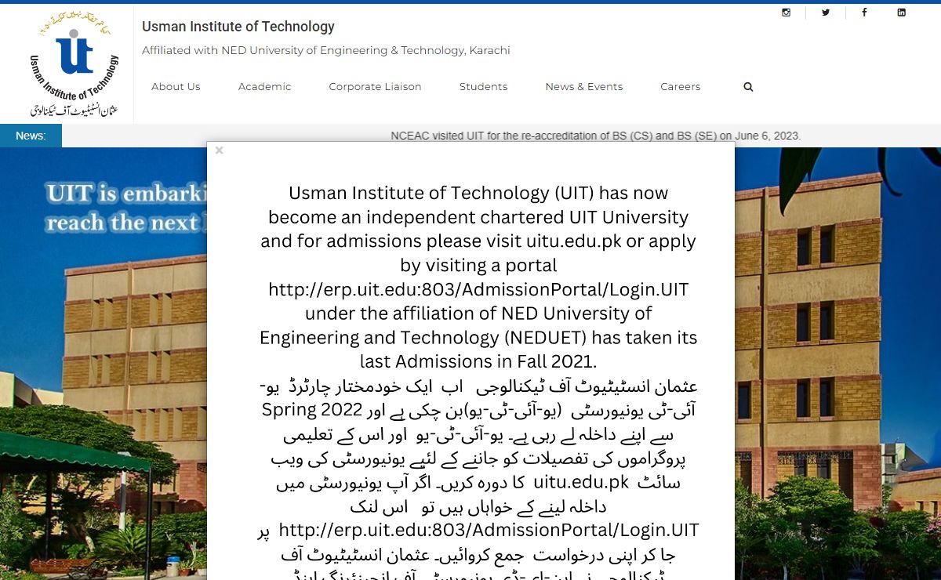Close the popup with the x
Viewport: 941px width, 580px height.
tap(220, 150)
